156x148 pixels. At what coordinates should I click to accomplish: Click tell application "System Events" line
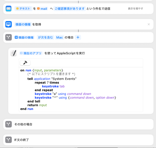[x=52, y=79]
